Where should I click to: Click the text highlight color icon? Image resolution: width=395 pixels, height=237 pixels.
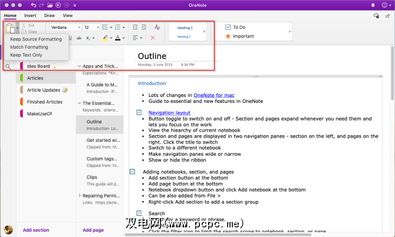point(104,38)
